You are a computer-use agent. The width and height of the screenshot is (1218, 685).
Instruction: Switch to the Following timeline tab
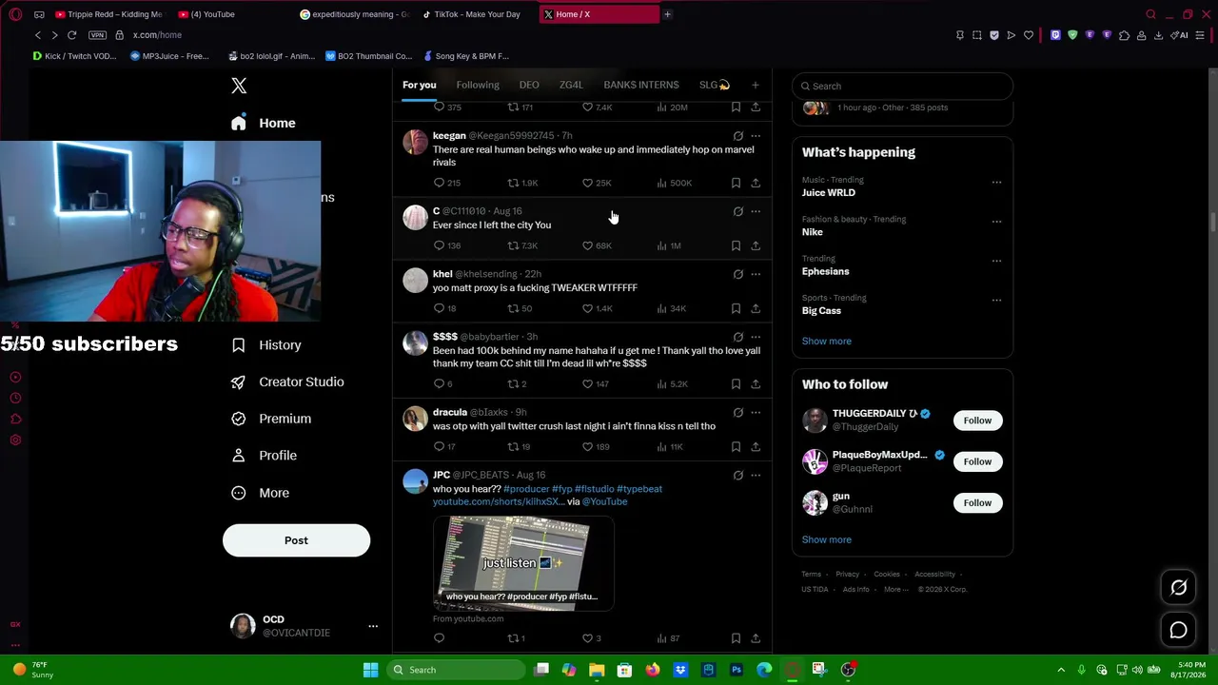pyautogui.click(x=478, y=85)
